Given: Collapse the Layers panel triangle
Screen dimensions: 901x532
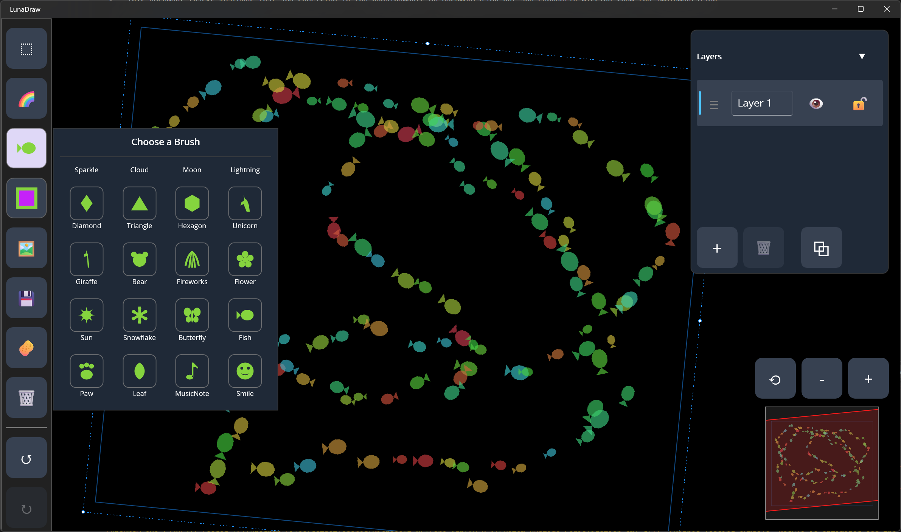Looking at the screenshot, I should (862, 56).
